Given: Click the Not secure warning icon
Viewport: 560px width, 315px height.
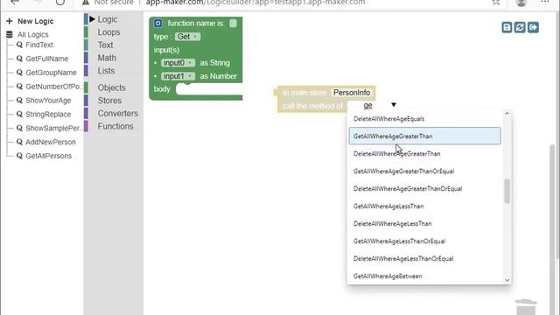Looking at the screenshot, I should tap(86, 3).
